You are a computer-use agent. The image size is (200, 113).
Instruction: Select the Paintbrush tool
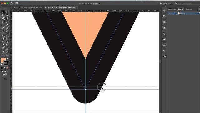coord(7,25)
